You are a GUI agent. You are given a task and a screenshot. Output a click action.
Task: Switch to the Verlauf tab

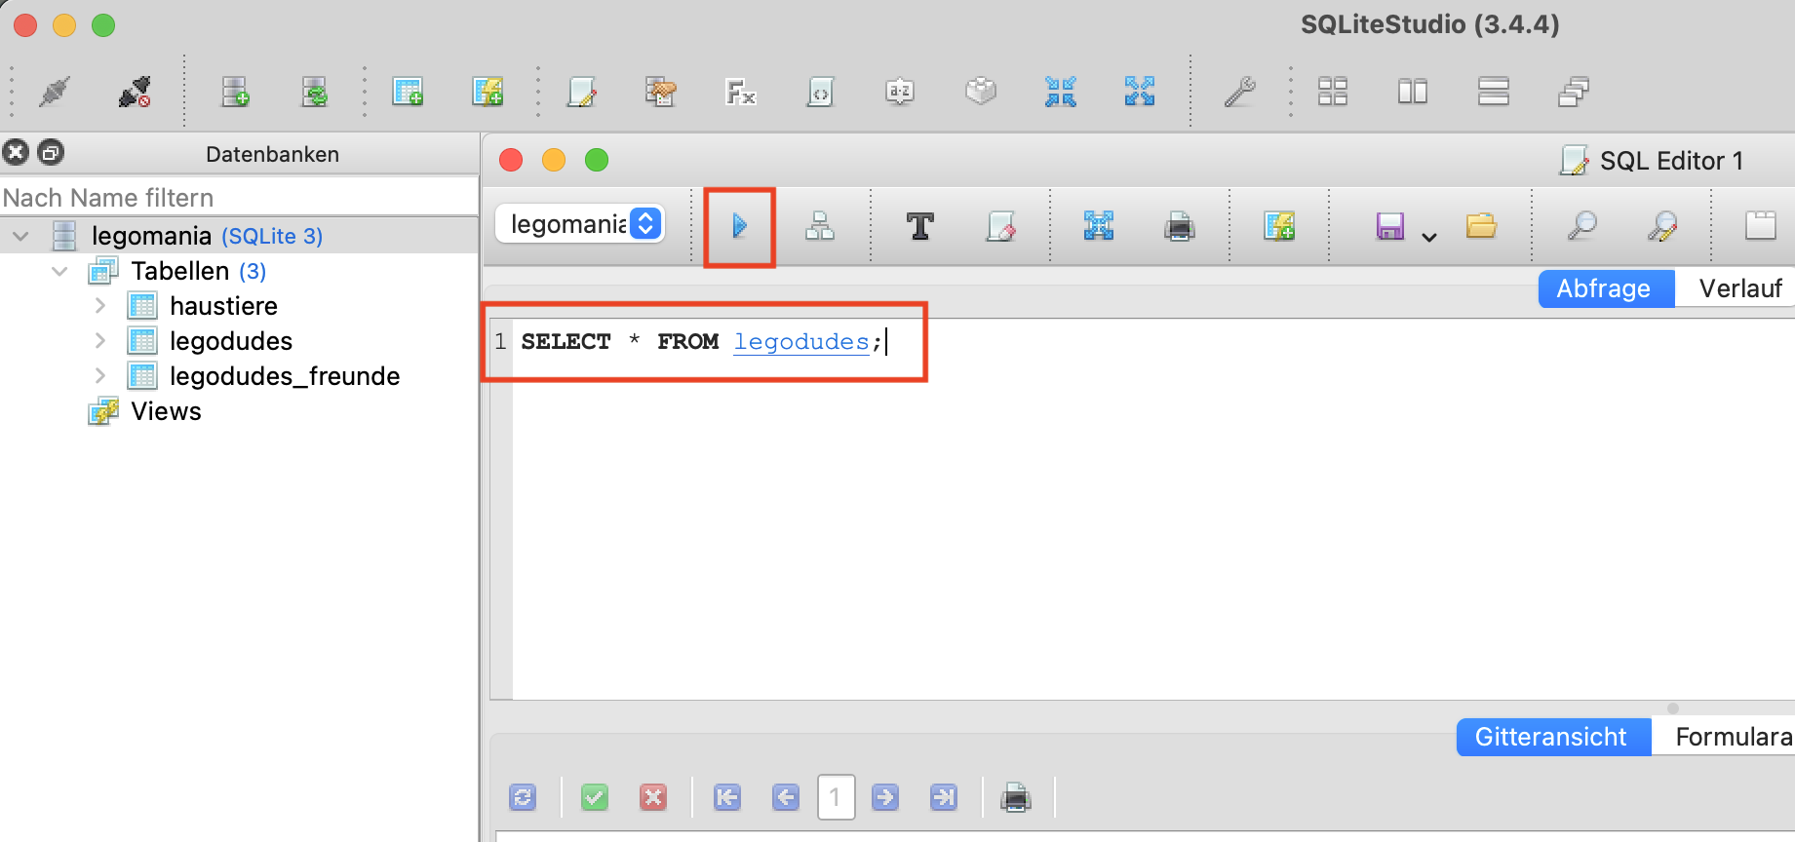point(1739,288)
